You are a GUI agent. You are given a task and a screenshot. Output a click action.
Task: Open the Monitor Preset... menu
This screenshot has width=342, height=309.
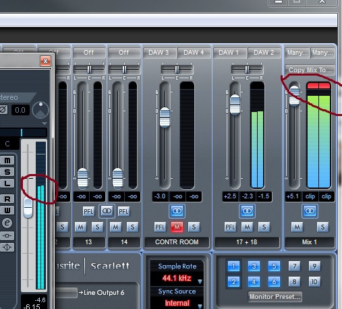275,297
